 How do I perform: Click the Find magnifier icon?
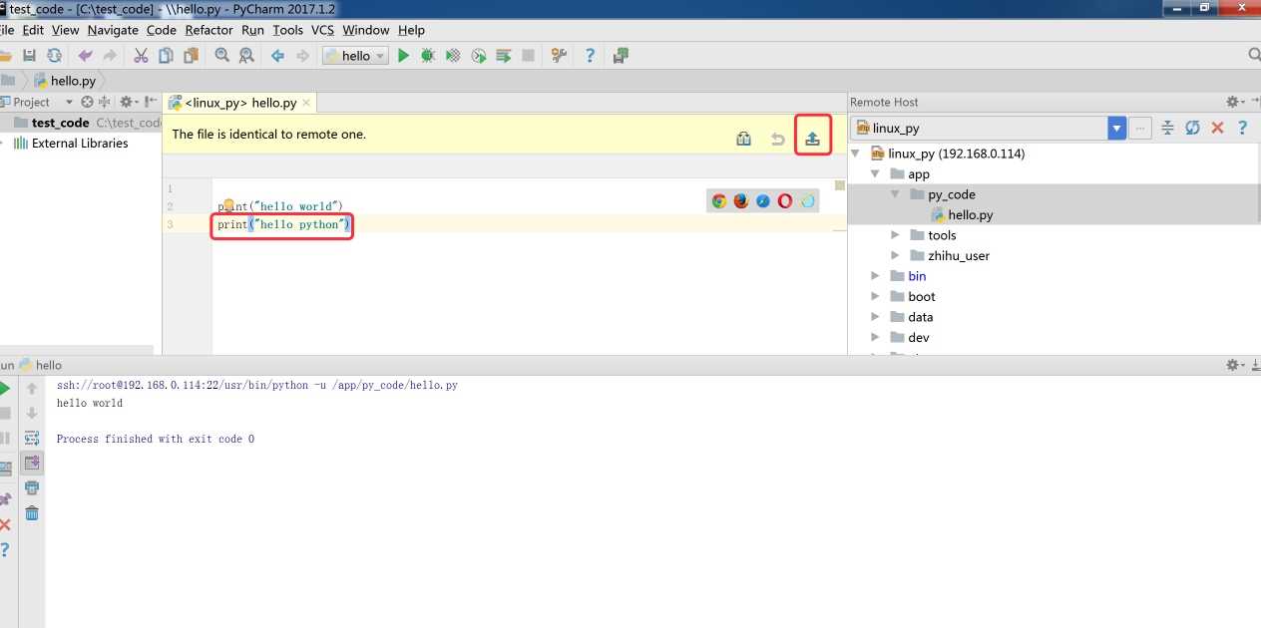pyautogui.click(x=221, y=56)
